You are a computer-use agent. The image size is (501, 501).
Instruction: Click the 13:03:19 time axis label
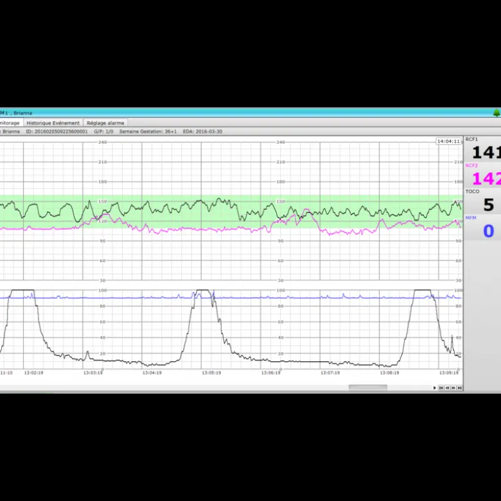pos(92,373)
